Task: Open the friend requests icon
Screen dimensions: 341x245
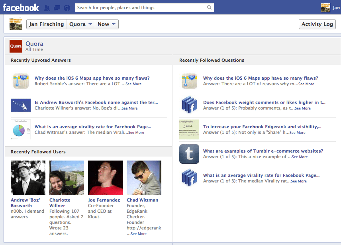Action: tap(47, 8)
